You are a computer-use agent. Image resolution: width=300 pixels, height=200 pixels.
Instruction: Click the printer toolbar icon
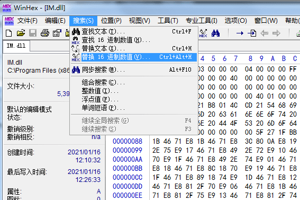click(x=45, y=33)
